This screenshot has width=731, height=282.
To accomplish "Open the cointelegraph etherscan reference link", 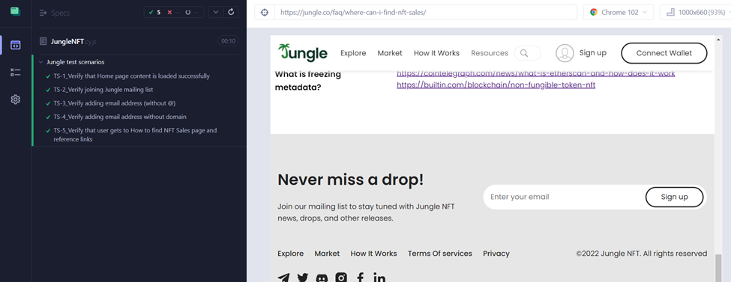I will point(535,73).
